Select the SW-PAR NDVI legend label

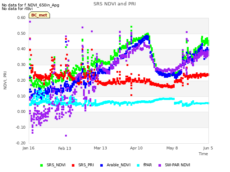coord(178,165)
